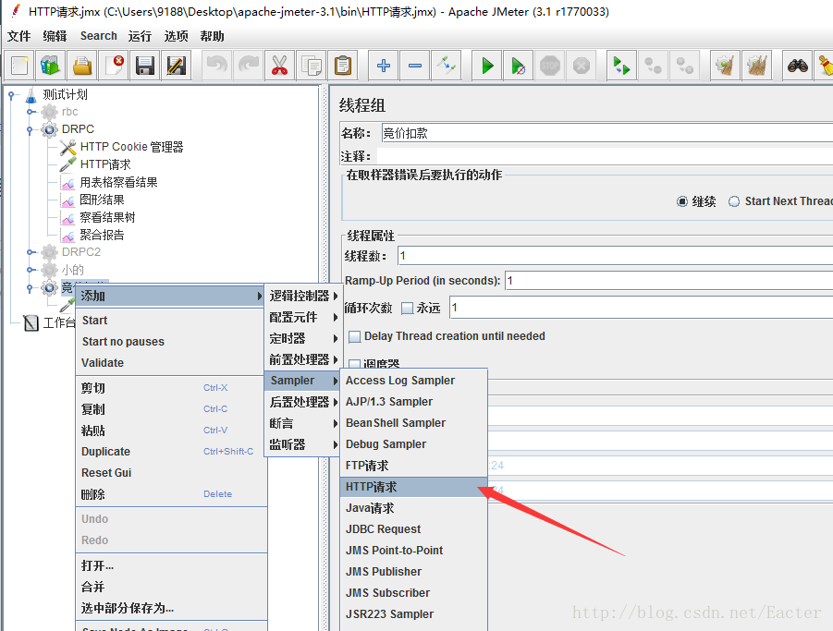Click the Clear broom icon
Image resolution: width=833 pixels, height=631 pixels.
pyautogui.click(x=725, y=66)
